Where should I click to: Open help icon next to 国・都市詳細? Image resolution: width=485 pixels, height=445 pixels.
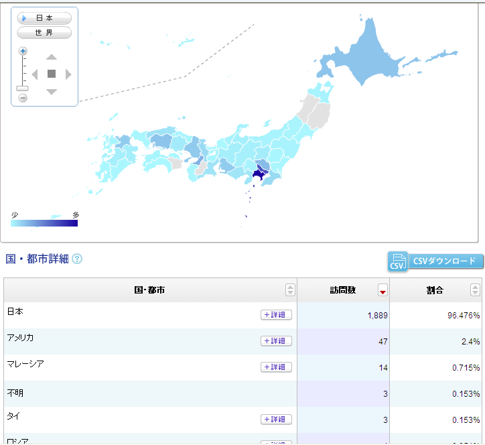tap(77, 259)
